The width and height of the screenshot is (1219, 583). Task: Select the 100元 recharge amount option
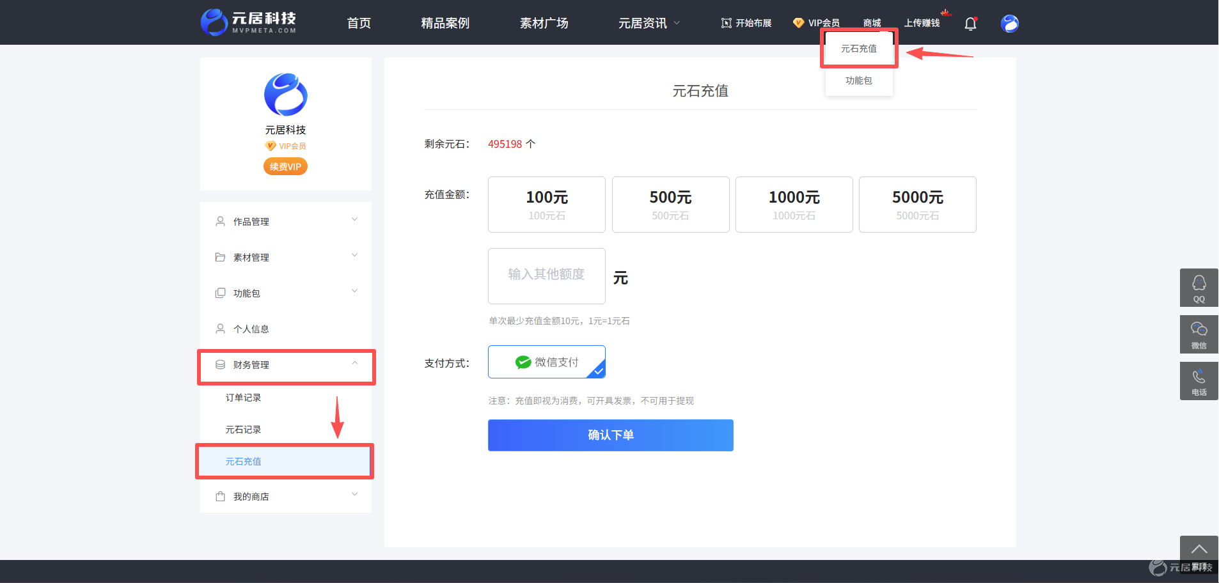pyautogui.click(x=547, y=205)
